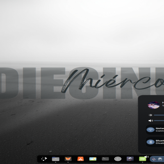Click the muted notification bell icon

(154, 159)
